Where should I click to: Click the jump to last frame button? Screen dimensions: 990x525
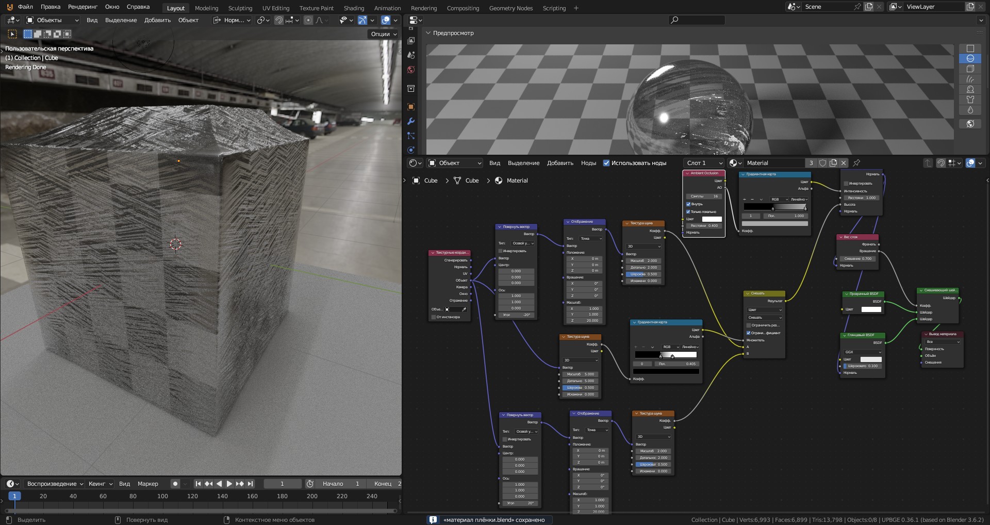click(x=250, y=484)
